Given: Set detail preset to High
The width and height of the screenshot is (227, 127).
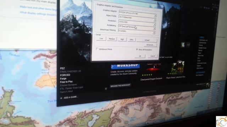Looking at the screenshot, I should 122,39.
